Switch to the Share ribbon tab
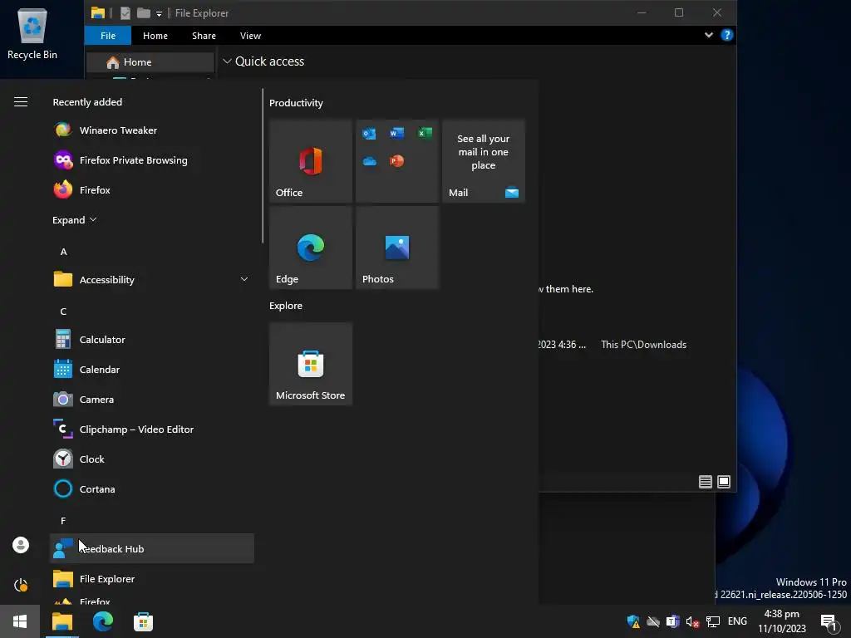Image resolution: width=851 pixels, height=638 pixels. click(204, 36)
